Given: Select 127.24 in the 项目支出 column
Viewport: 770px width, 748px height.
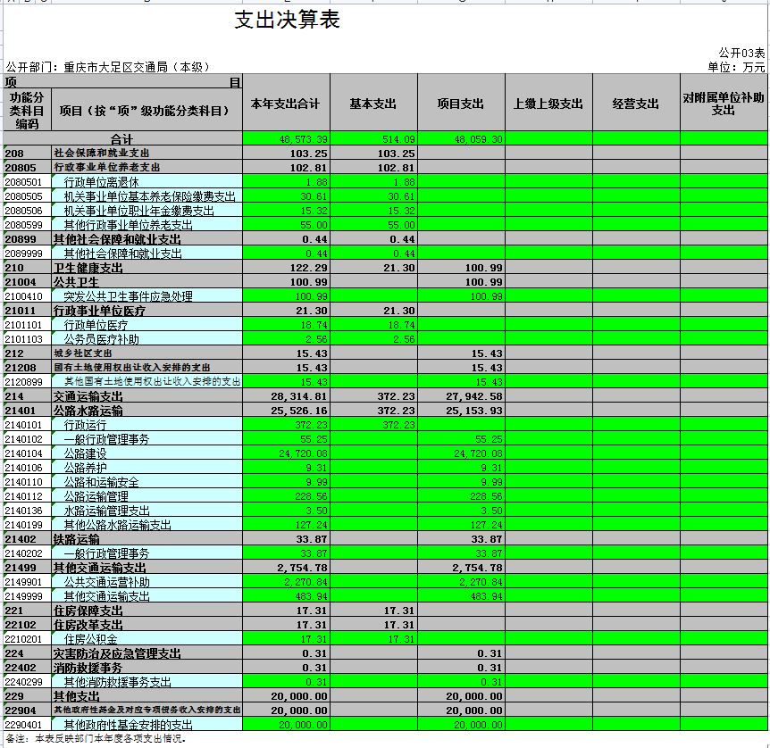Looking at the screenshot, I should (487, 525).
